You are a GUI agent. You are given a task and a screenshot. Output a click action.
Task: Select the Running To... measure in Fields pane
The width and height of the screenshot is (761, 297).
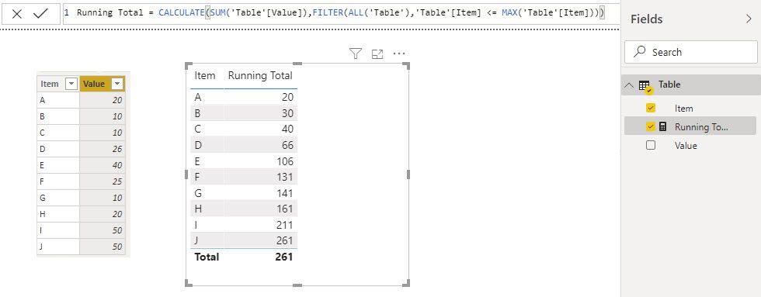[x=701, y=127]
